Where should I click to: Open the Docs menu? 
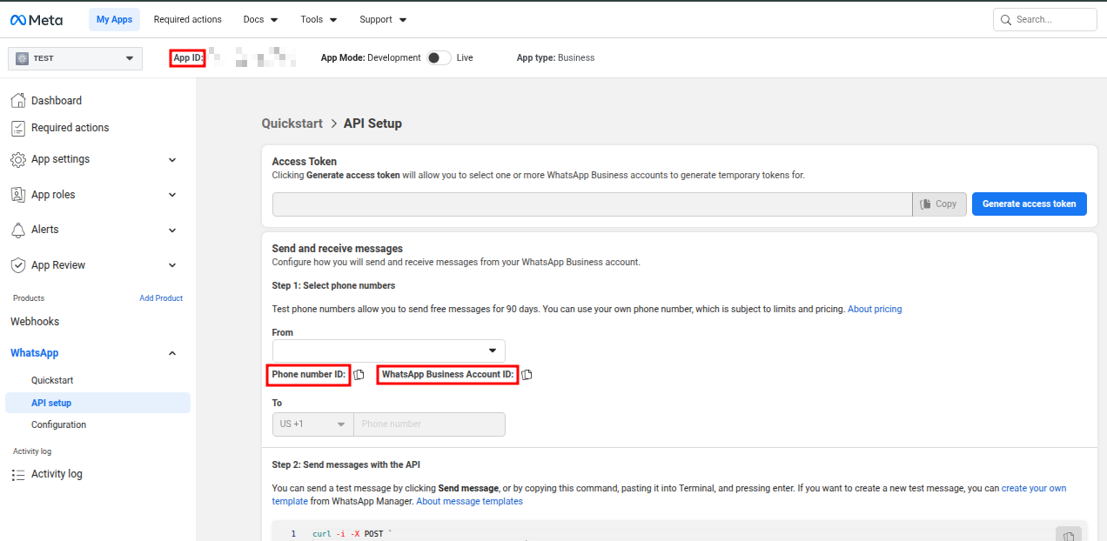pyautogui.click(x=260, y=19)
